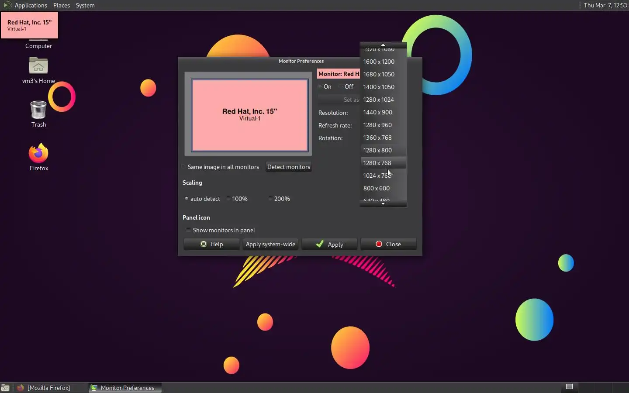Click the Resolution: label
Screen dimensions: 629x393
(x=333, y=113)
